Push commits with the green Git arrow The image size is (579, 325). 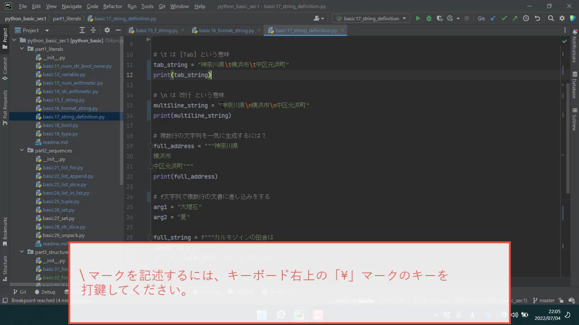pyautogui.click(x=515, y=18)
